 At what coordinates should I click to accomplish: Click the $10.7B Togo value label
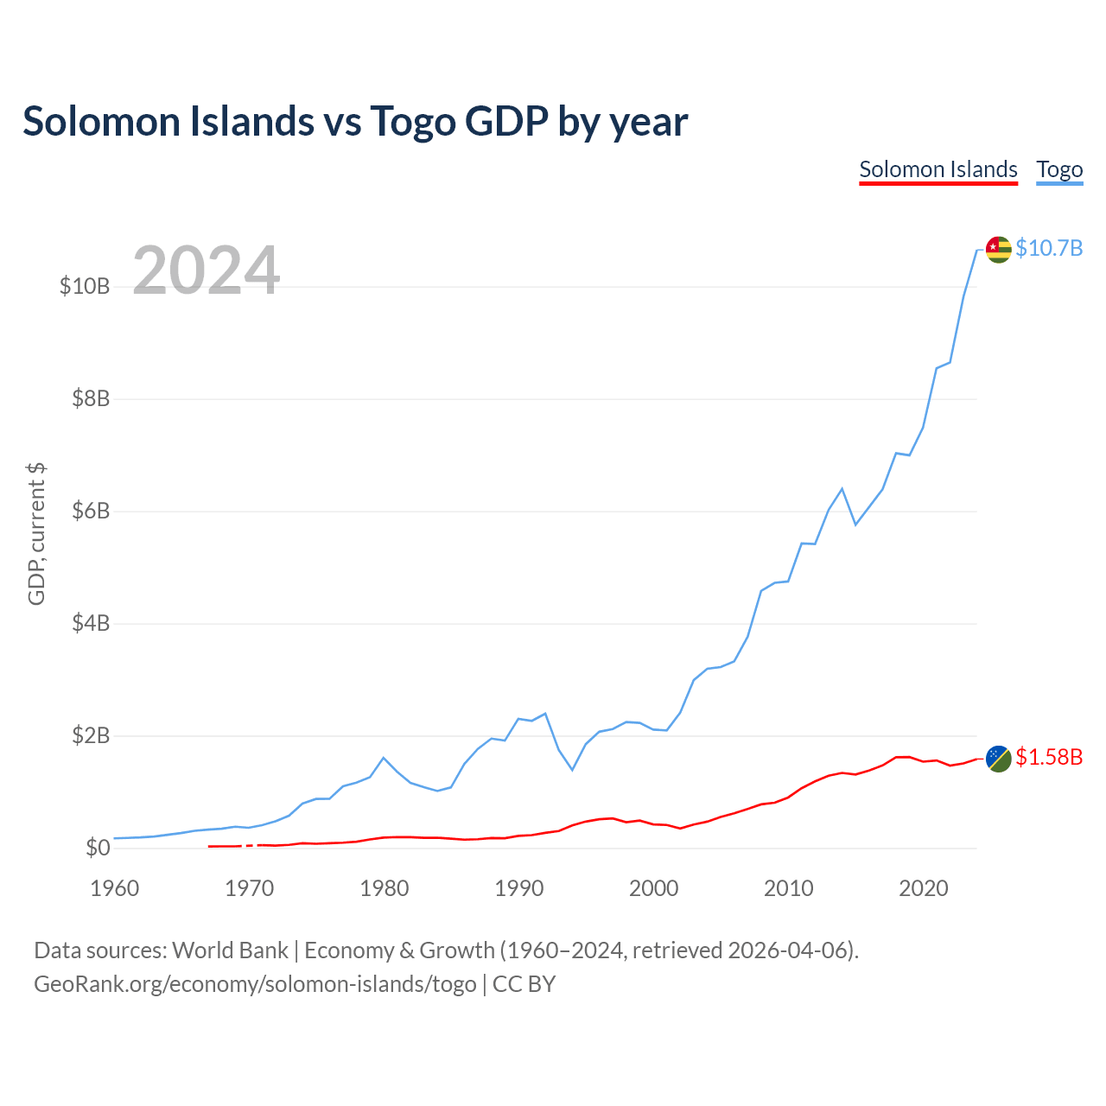coord(1049,248)
